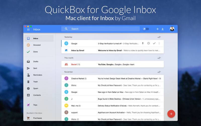Click the Contacts person icon
Viewport: 201px width, 126px height.
point(28,95)
